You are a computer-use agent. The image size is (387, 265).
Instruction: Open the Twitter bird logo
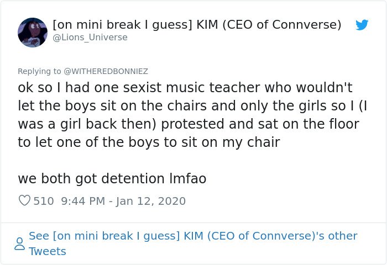(x=362, y=25)
